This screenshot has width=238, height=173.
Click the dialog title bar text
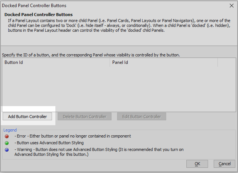(x=34, y=6)
